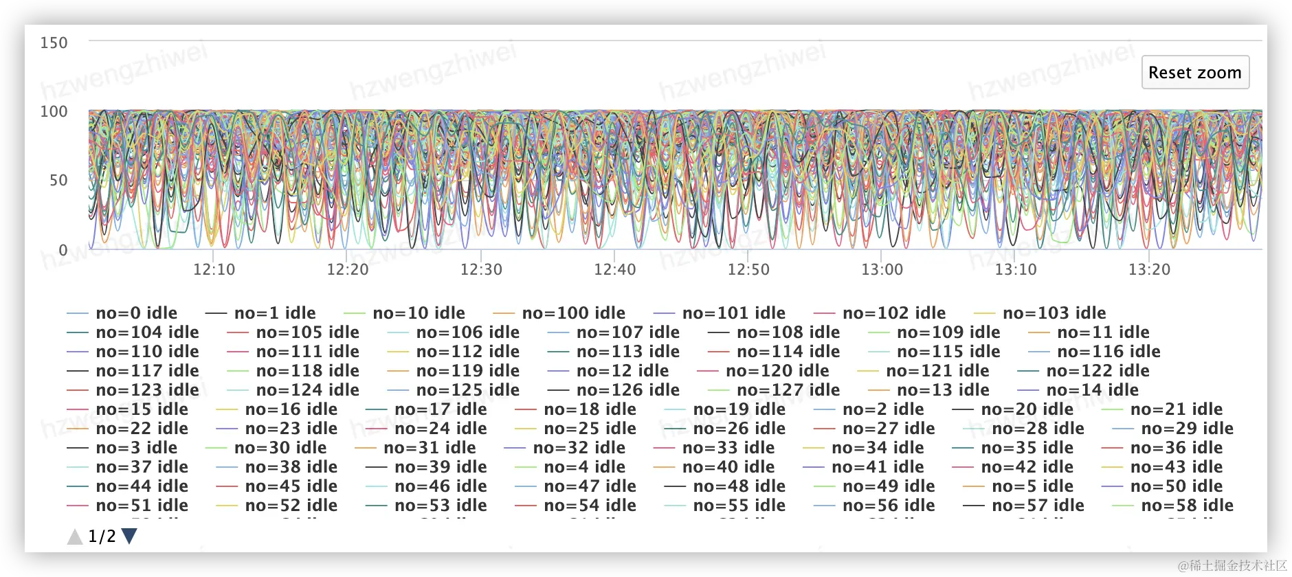Toggle the "no=15 idle" legend entry
This screenshot has height=577, width=1292.
pyautogui.click(x=127, y=409)
